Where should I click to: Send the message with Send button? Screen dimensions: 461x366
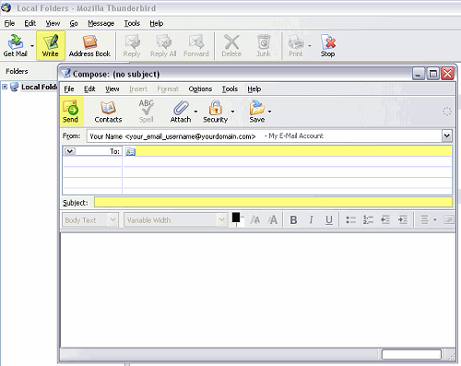[71, 112]
